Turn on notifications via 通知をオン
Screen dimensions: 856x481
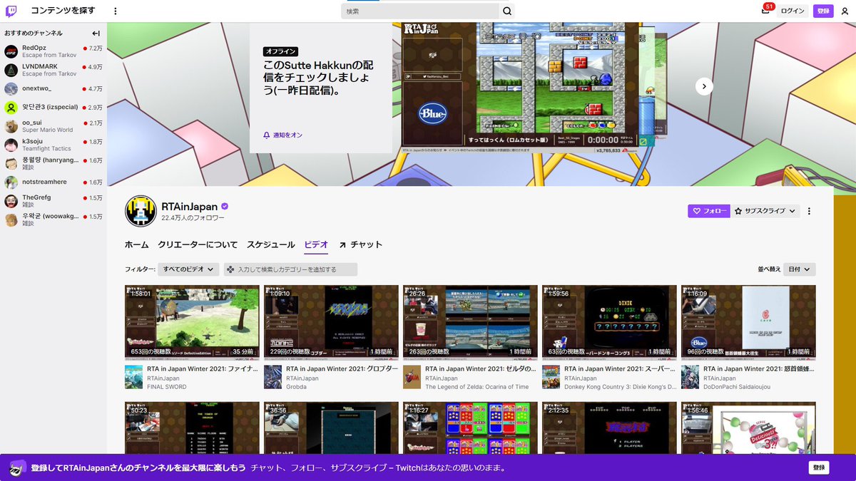point(283,135)
